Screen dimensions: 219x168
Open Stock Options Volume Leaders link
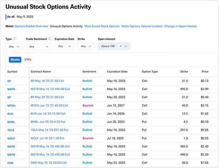[x=142, y=26]
